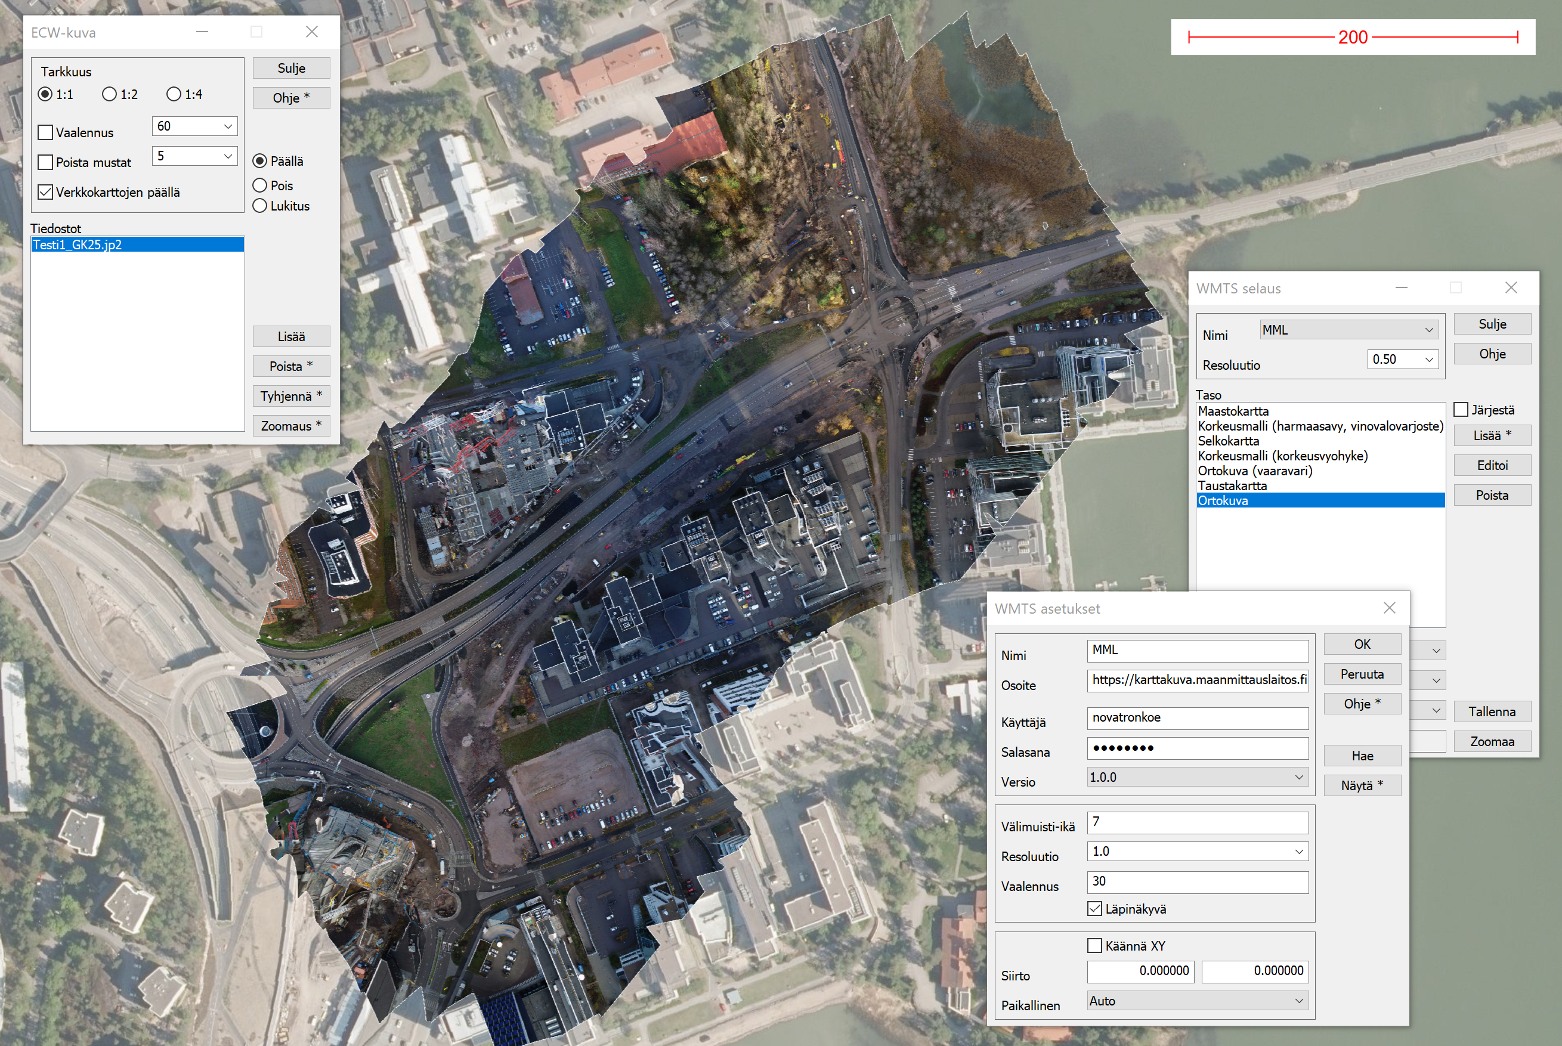This screenshot has height=1046, width=1562.
Task: Minimize the WMTS selaus window
Action: [1401, 287]
